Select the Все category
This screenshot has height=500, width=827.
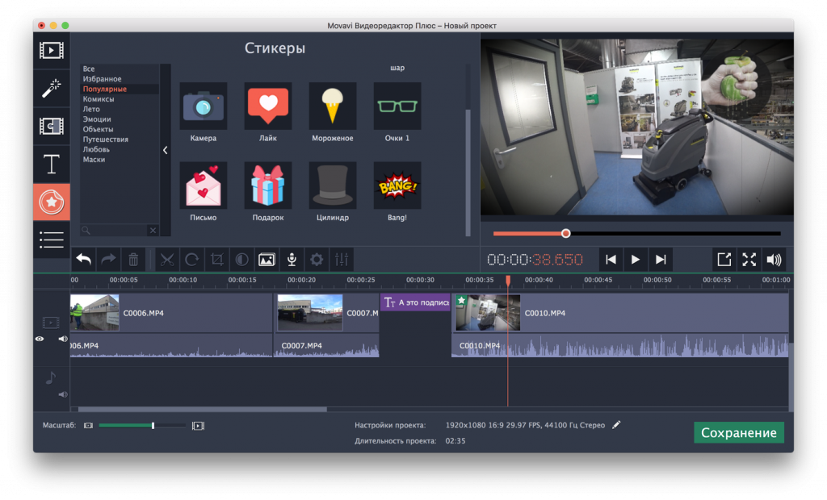pos(89,69)
